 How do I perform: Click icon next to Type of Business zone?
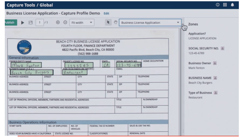(x=216, y=93)
